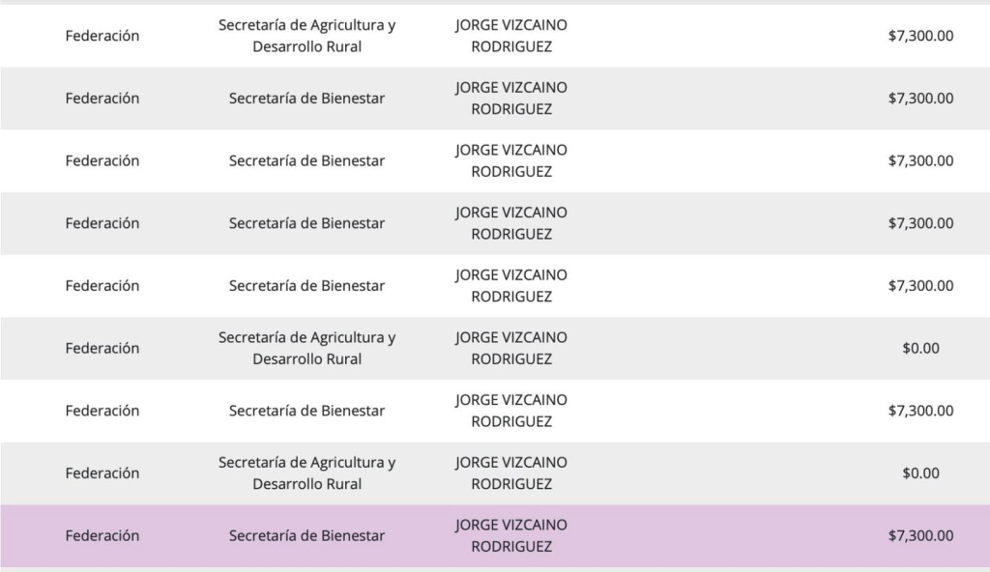
Task: Select top row's Secretaría de Agricultura cell
Action: pyautogui.click(x=306, y=36)
